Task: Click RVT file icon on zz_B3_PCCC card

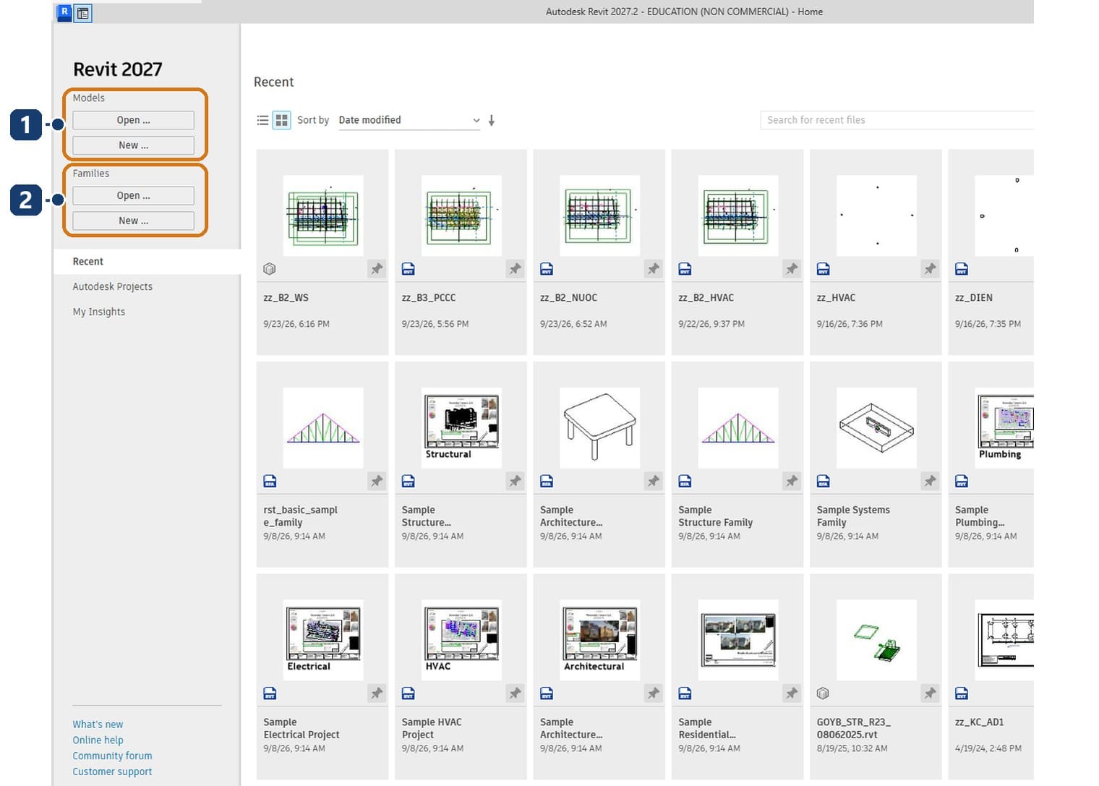Action: [408, 269]
